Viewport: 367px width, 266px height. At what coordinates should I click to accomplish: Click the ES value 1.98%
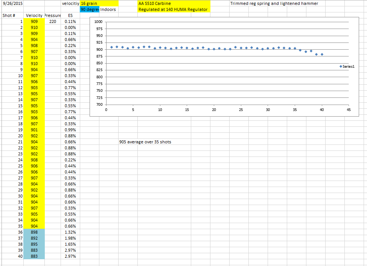tap(70, 238)
